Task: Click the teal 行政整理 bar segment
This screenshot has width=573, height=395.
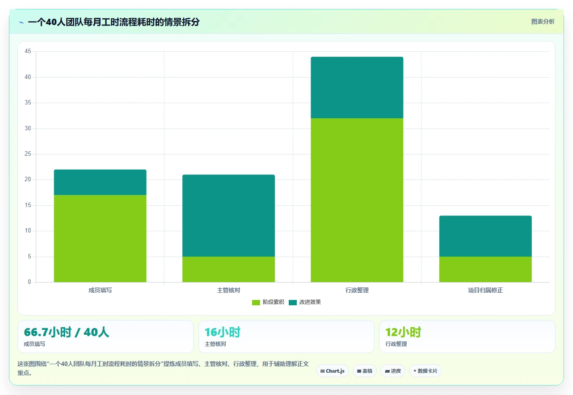Action: pyautogui.click(x=357, y=87)
